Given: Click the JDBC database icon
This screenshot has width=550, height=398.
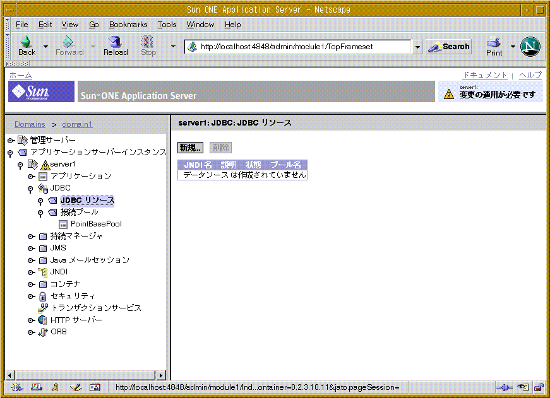Looking at the screenshot, I should pyautogui.click(x=43, y=189).
